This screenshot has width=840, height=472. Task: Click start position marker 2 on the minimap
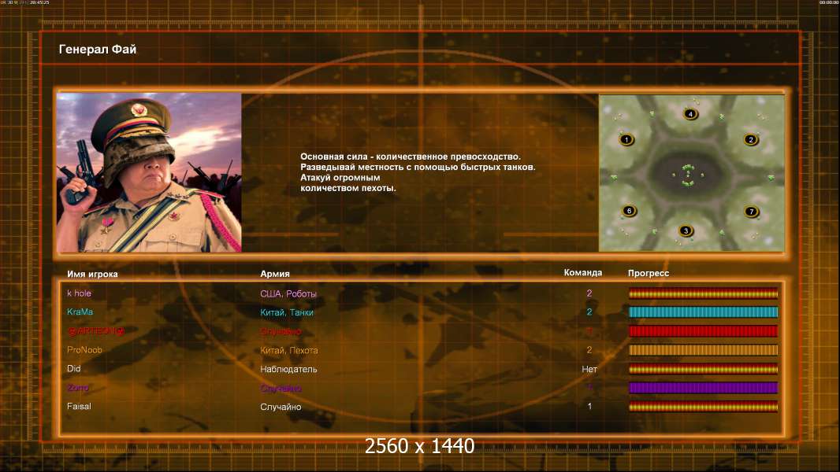[x=750, y=139]
